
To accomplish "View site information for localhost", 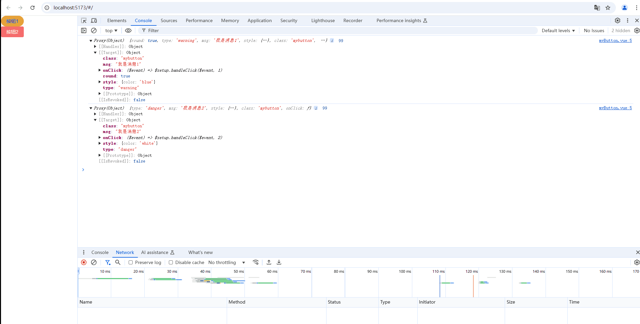I will point(47,8).
